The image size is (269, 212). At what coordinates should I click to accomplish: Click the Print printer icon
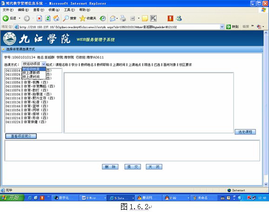[123, 18]
